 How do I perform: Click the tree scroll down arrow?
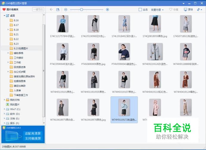tap(44, 123)
